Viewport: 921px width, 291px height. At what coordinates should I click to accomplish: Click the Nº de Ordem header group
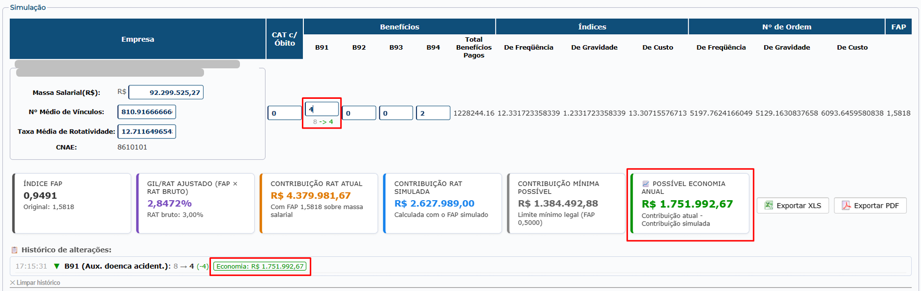tap(786, 27)
